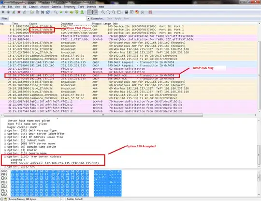Open the display filter history dropdown
This screenshot has width=261, height=201.
pos(88,18)
